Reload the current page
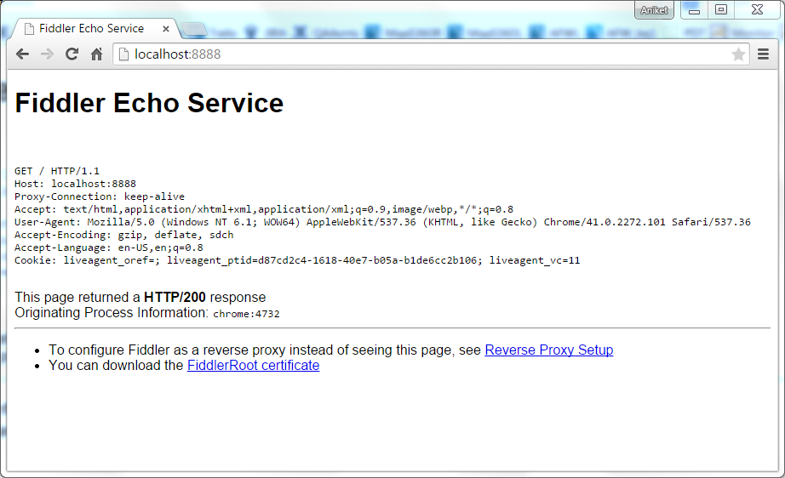Screen dimensions: 785x478 pyautogui.click(x=72, y=54)
